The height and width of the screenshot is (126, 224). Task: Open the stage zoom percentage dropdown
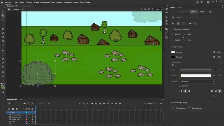click(162, 9)
